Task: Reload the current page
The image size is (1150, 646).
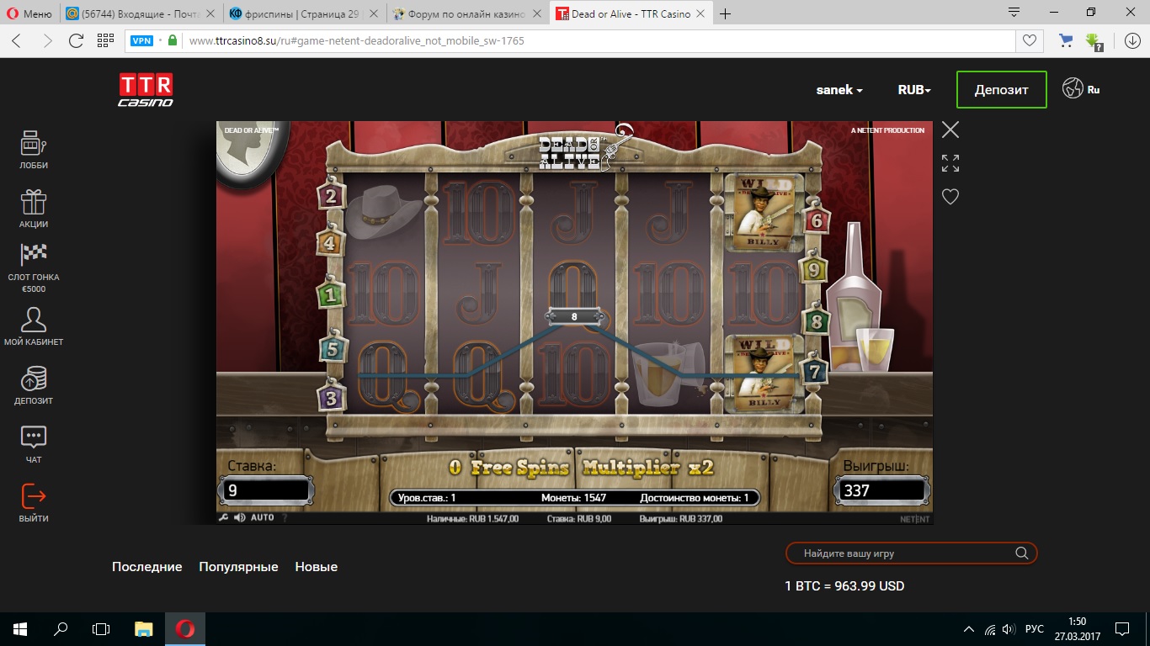Action: click(x=76, y=40)
